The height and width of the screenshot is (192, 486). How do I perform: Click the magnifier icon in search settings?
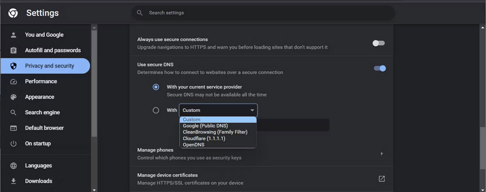140,13
